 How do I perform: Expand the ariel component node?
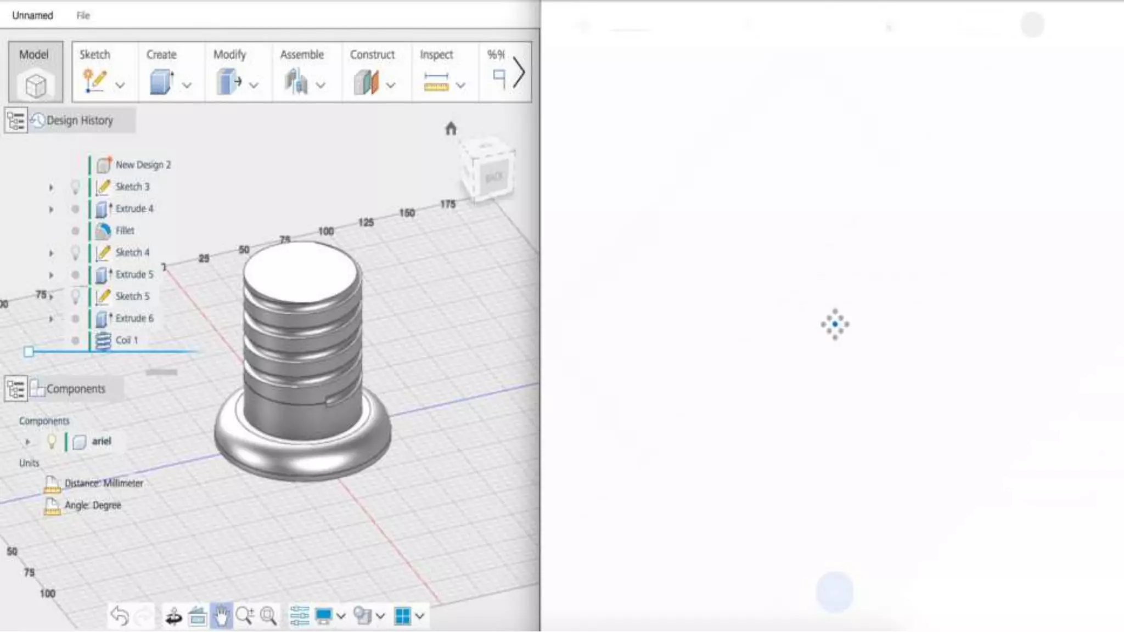[x=27, y=442]
